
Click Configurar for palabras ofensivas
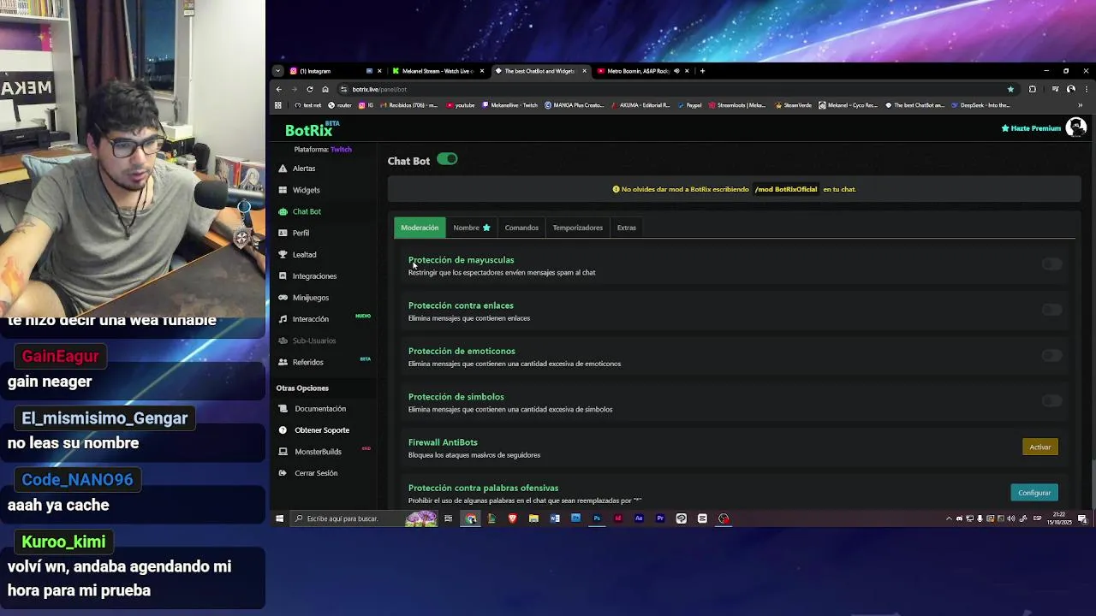coord(1034,493)
